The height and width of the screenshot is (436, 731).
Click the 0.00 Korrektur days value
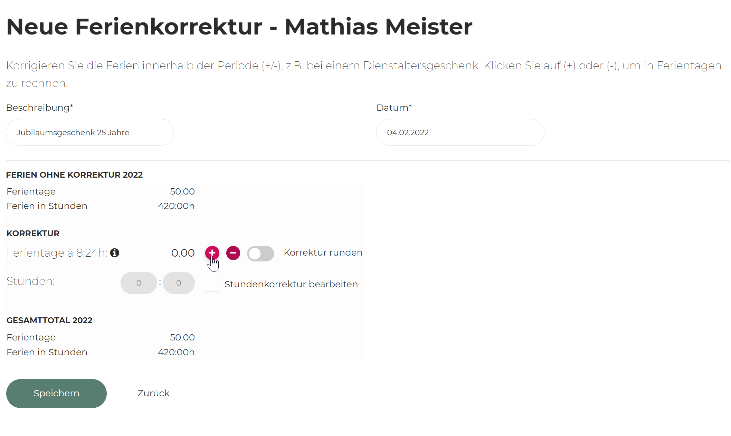(183, 253)
